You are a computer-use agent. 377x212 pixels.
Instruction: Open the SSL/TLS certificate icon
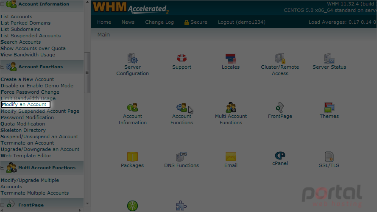(x=329, y=156)
